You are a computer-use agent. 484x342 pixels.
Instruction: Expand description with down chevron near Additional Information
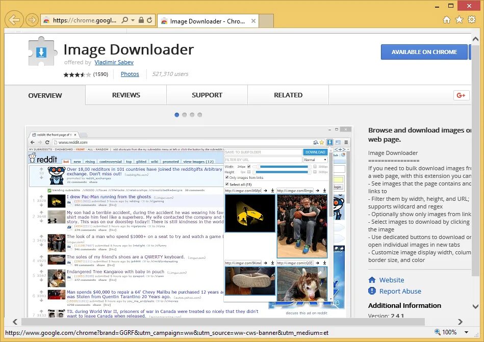tap(475, 306)
